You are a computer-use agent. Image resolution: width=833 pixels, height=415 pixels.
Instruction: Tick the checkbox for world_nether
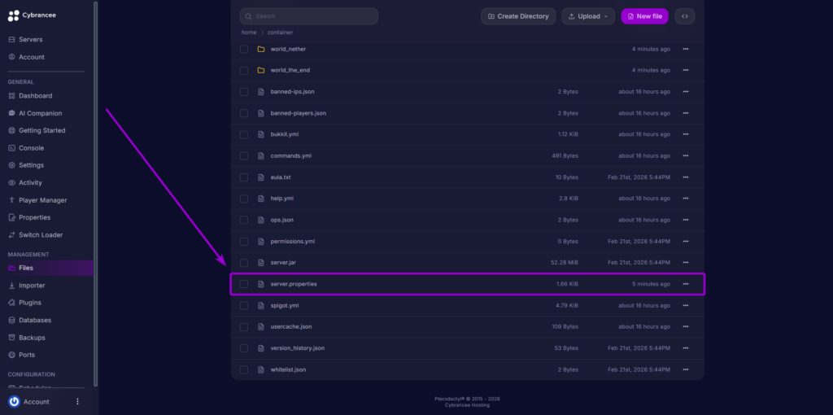pyautogui.click(x=244, y=49)
